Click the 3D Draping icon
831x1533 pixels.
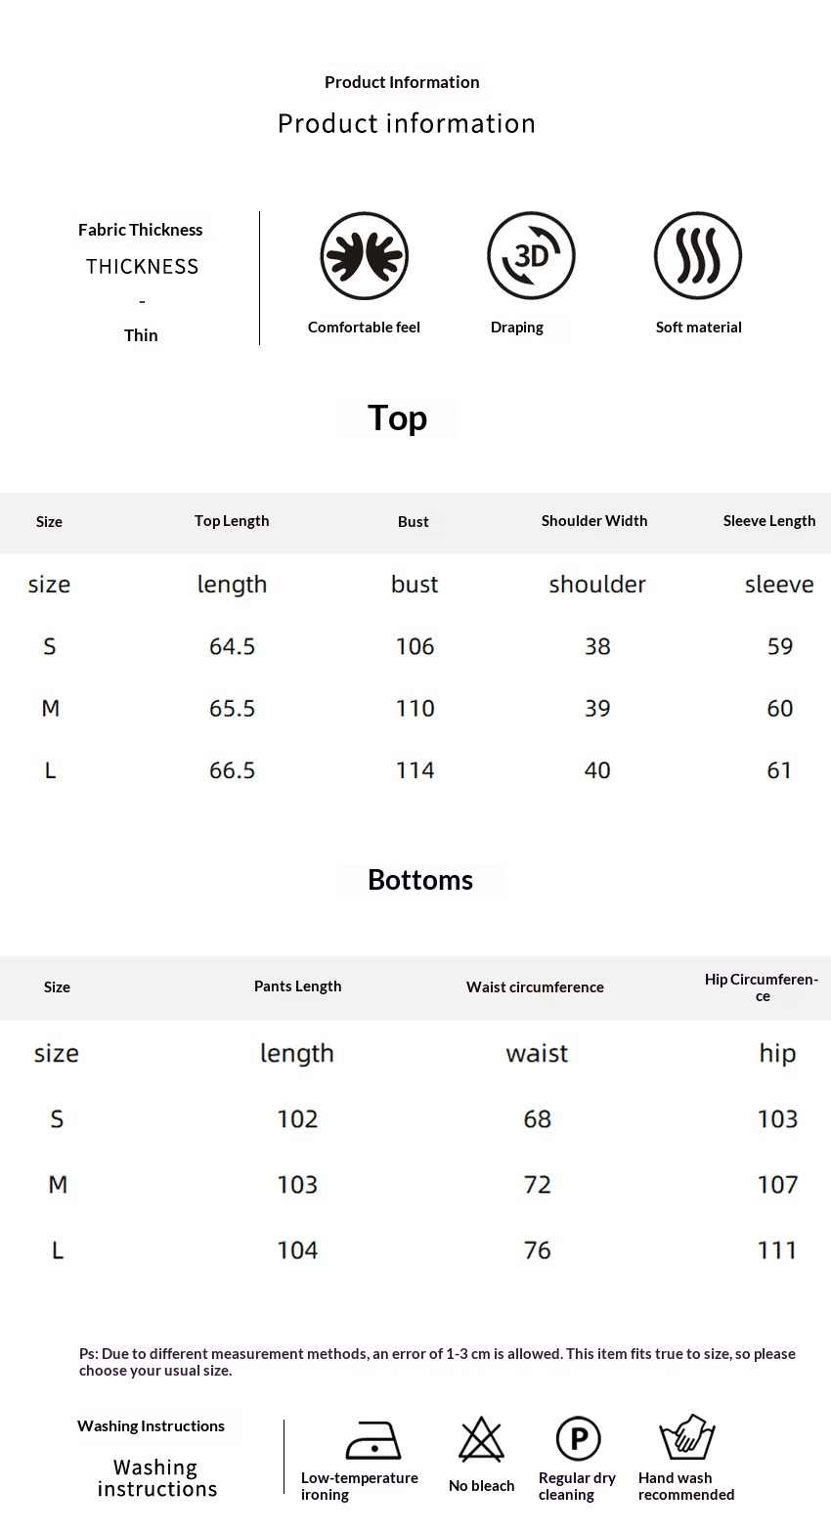pyautogui.click(x=531, y=256)
